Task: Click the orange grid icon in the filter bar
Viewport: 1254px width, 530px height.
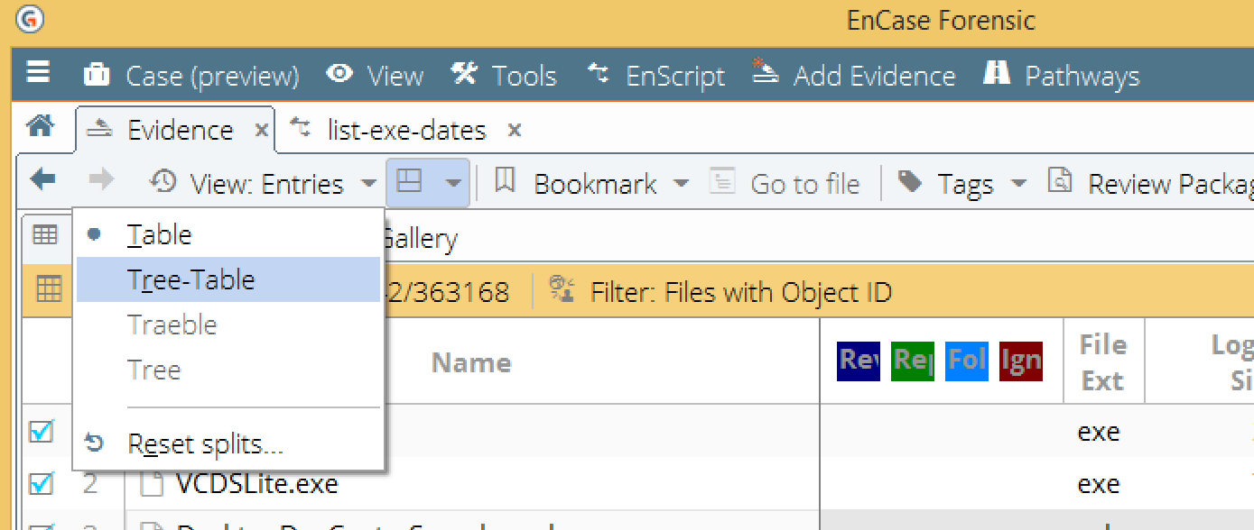Action: click(x=49, y=289)
